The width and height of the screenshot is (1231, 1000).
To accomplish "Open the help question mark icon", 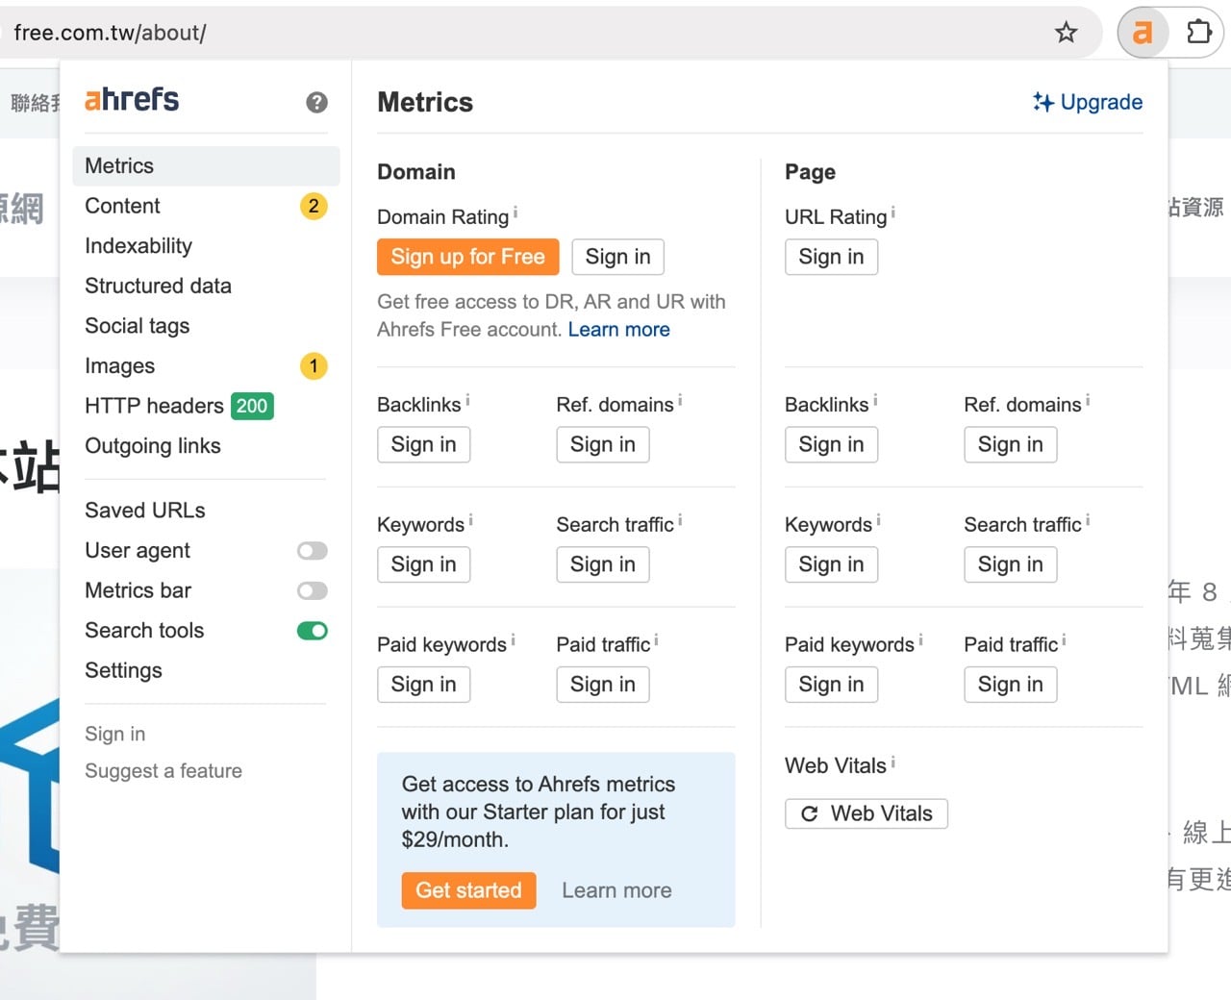I will pos(316,102).
